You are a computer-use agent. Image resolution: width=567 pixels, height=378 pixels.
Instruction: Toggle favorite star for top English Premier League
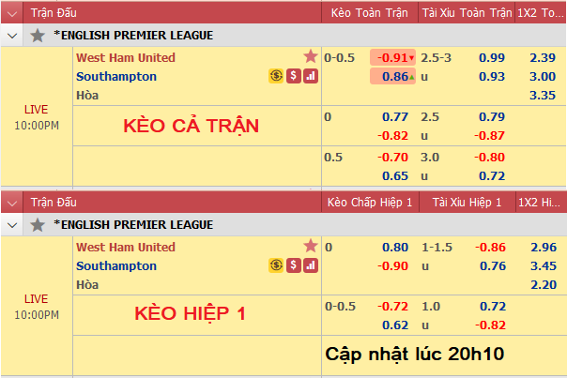pyautogui.click(x=38, y=36)
